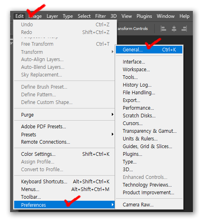Viewport: 203px width, 223px height.
Task: Open the Filter menu
Action: 100,16
